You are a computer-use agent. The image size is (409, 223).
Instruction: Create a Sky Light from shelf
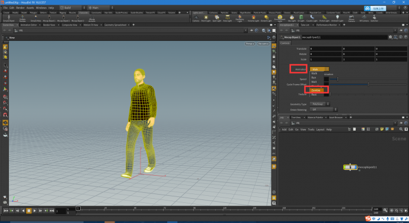[x=292, y=18]
